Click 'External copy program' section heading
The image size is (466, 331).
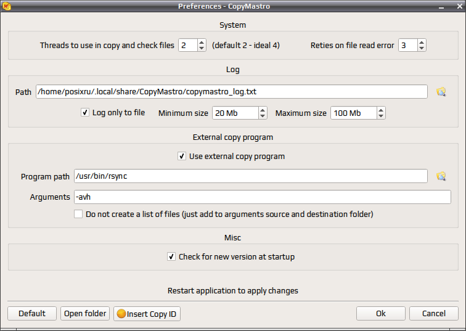pos(233,137)
